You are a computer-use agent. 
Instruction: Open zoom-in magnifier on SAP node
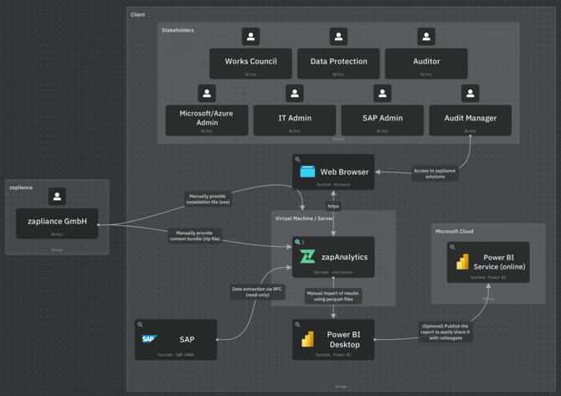(x=140, y=325)
